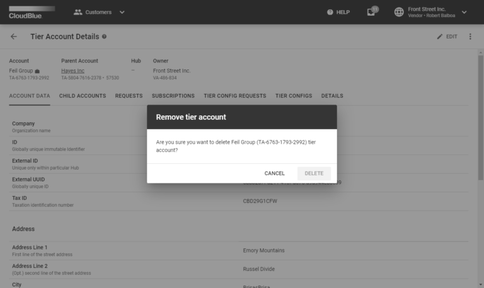Click the Remove tier account dialog title
Viewport: 484px width, 288px height.
tap(191, 117)
